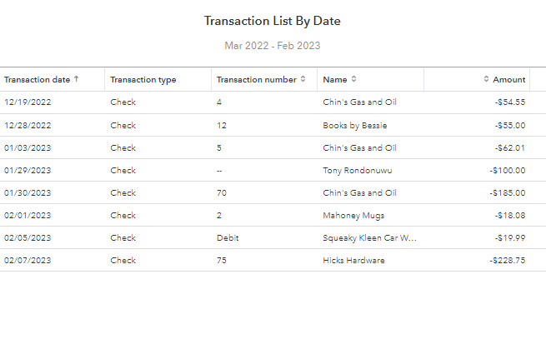The image size is (546, 344).
Task: Click the Name column sort arrows icon
Action: pyautogui.click(x=353, y=79)
